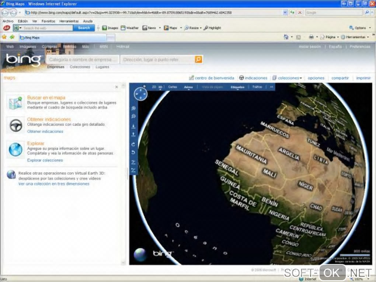Click the IE favorites star icon
Image resolution: width=376 pixels, height=282 pixels.
point(4,37)
